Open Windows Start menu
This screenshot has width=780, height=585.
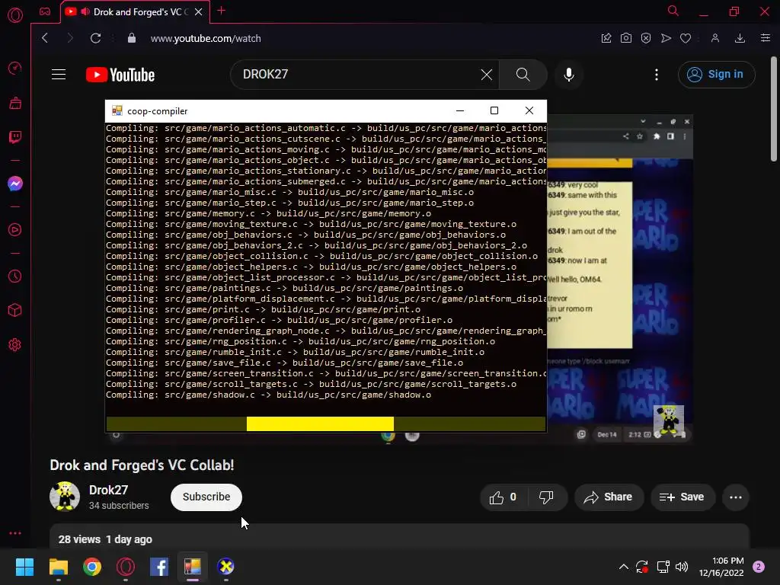point(24,567)
